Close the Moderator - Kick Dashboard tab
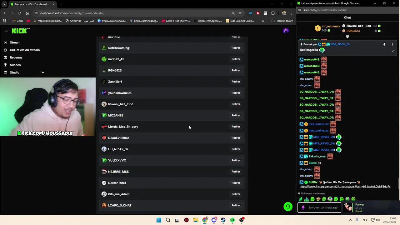Screen dimensions: 400x225 click(x=53, y=4)
